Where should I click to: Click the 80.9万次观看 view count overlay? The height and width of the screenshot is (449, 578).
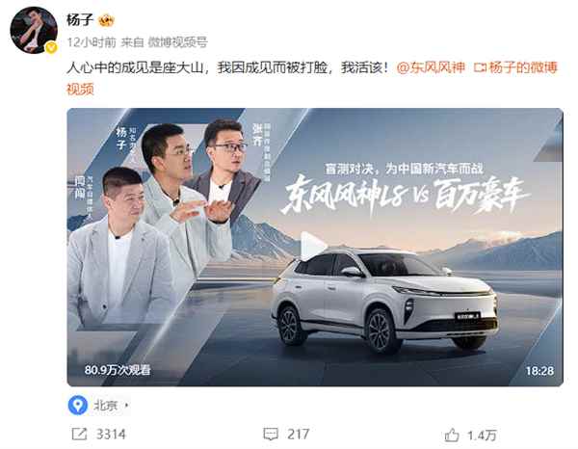point(118,370)
